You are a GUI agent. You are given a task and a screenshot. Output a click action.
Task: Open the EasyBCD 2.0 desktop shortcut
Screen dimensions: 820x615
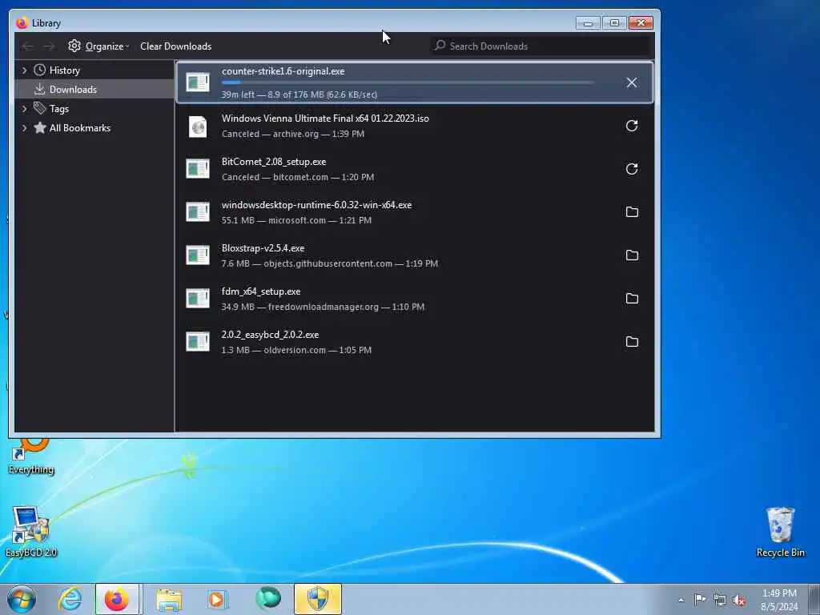pyautogui.click(x=31, y=532)
